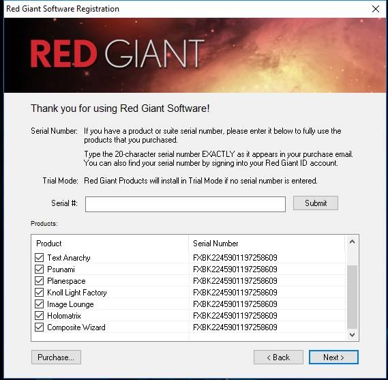388x380 pixels.
Task: Continue with the Next > button
Action: (x=333, y=357)
